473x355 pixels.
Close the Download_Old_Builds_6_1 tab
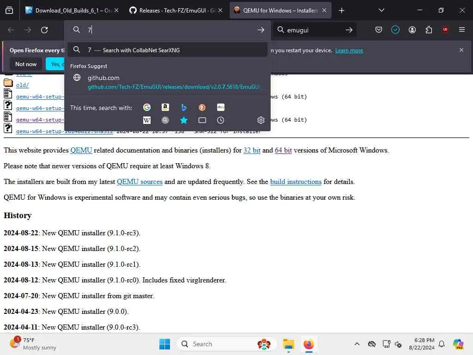(x=116, y=10)
